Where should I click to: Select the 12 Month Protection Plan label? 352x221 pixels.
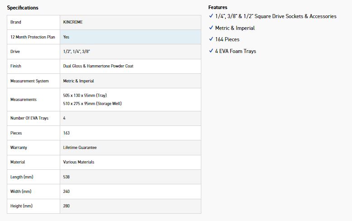33,37
